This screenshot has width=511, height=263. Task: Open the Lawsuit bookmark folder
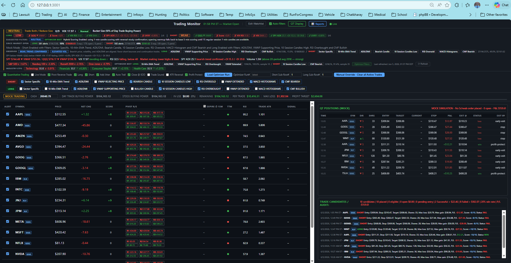[21, 15]
